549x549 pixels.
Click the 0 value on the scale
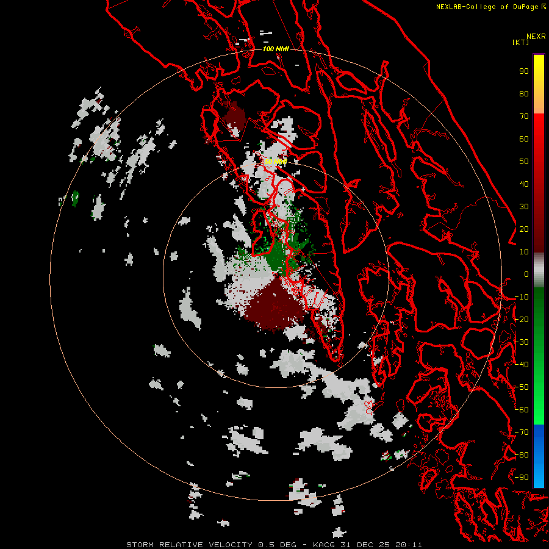click(526, 274)
